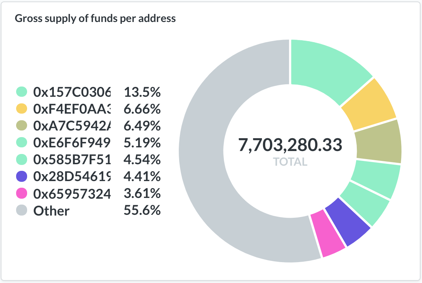Click the Other legend label

51,211
